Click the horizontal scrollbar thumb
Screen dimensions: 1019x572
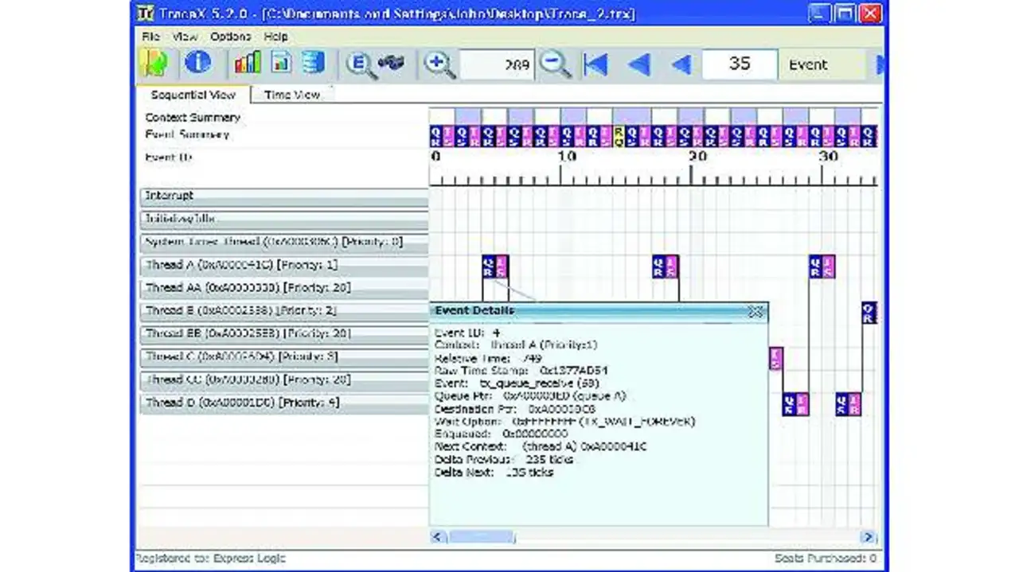481,537
